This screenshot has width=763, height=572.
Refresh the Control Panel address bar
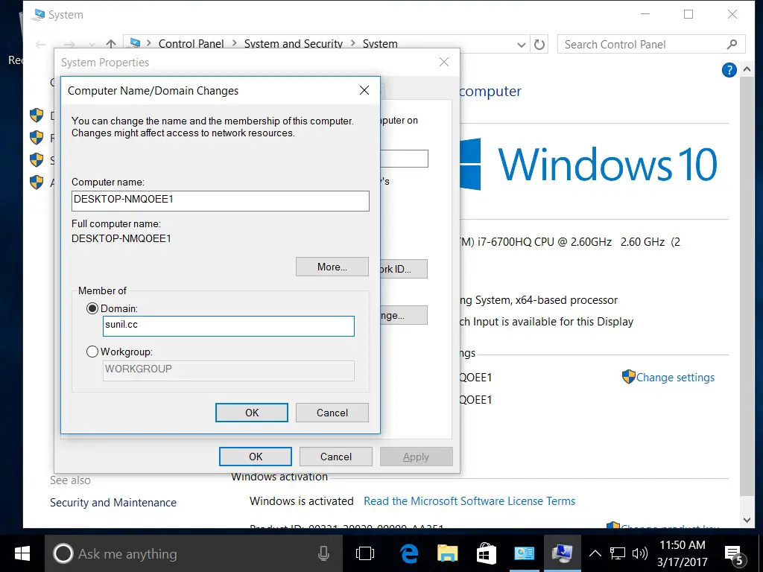(x=539, y=44)
